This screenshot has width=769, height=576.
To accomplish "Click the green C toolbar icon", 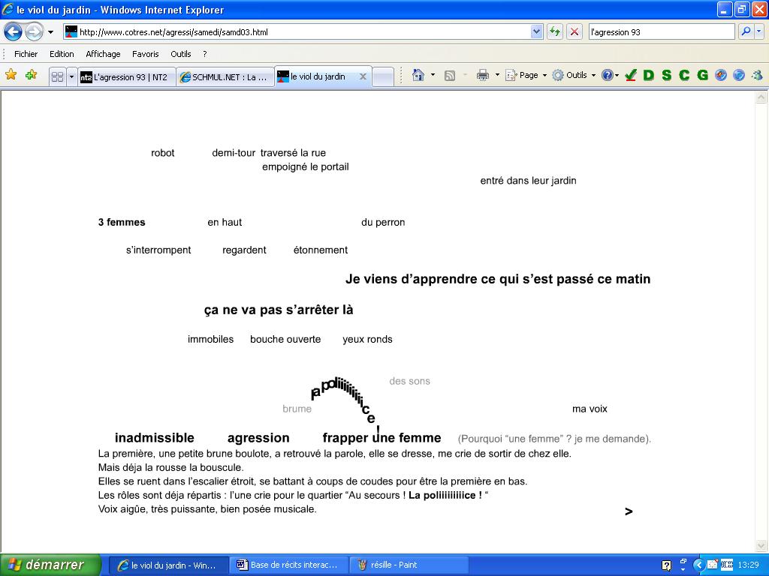I will tap(684, 75).
